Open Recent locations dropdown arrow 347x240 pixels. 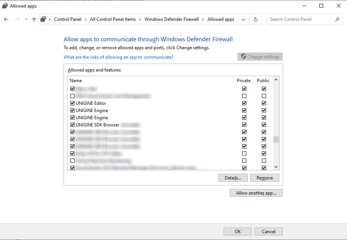coord(26,19)
